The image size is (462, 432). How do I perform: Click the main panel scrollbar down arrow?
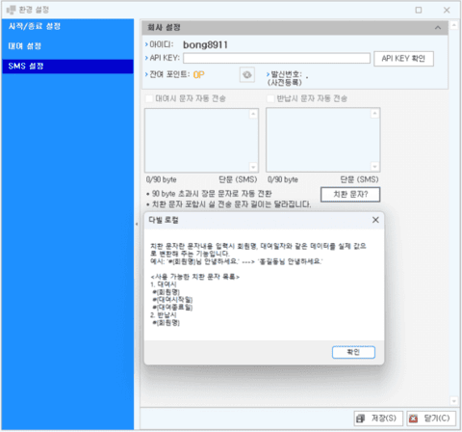tap(454, 401)
